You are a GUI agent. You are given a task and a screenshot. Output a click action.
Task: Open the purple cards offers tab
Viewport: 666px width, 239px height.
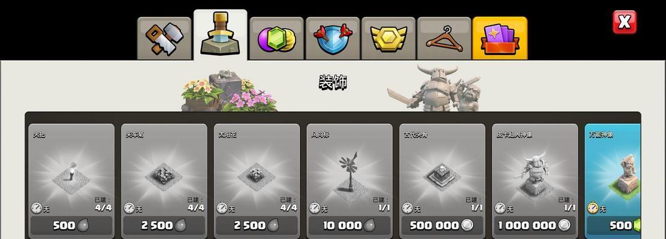click(500, 38)
